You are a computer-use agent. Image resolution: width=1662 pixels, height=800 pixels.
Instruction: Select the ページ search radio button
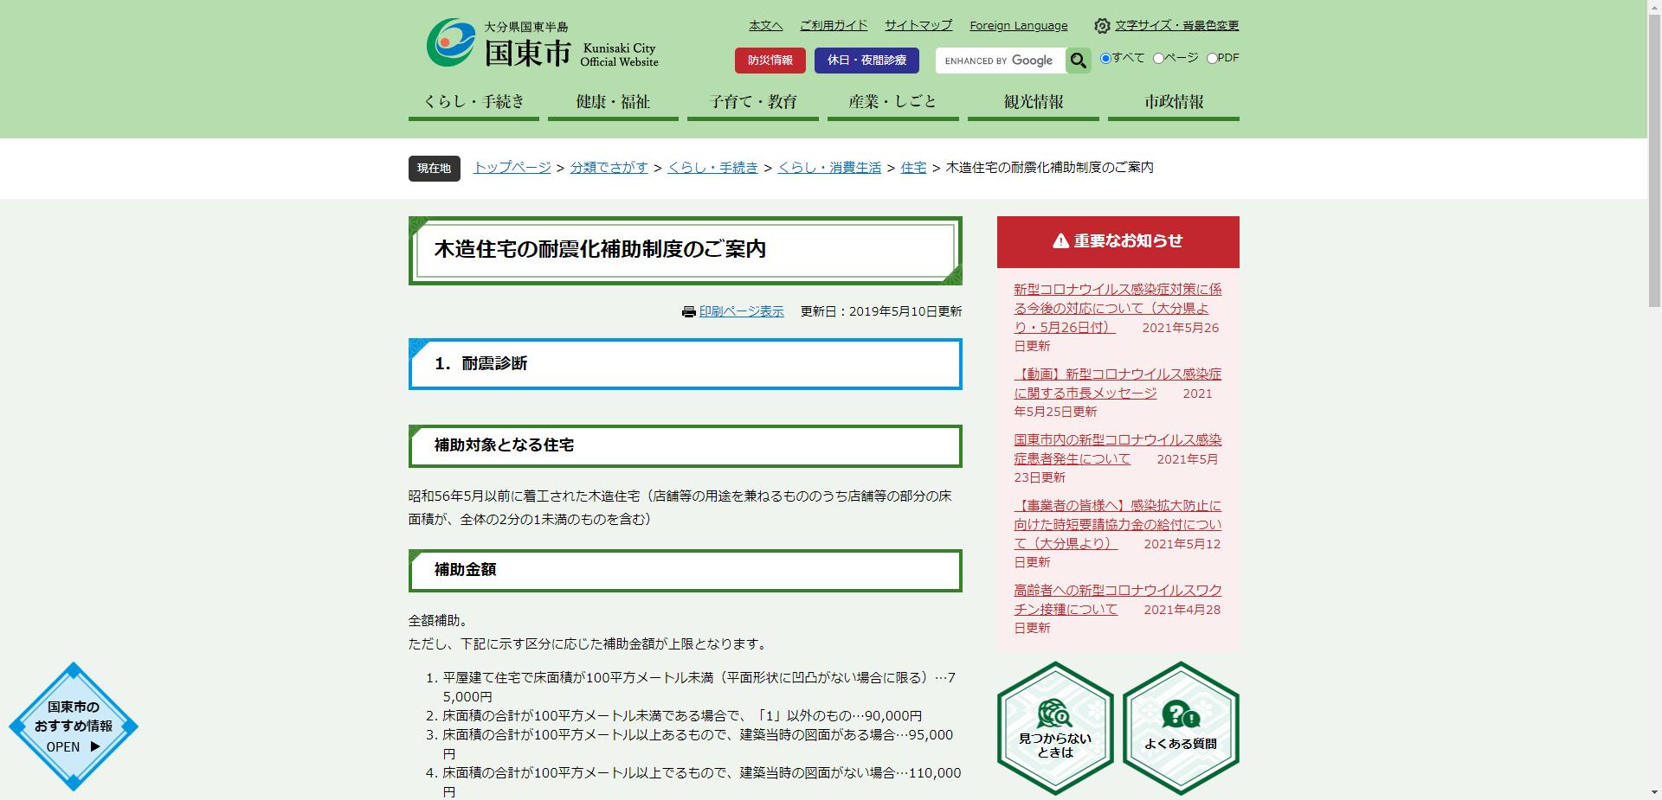[x=1157, y=58]
